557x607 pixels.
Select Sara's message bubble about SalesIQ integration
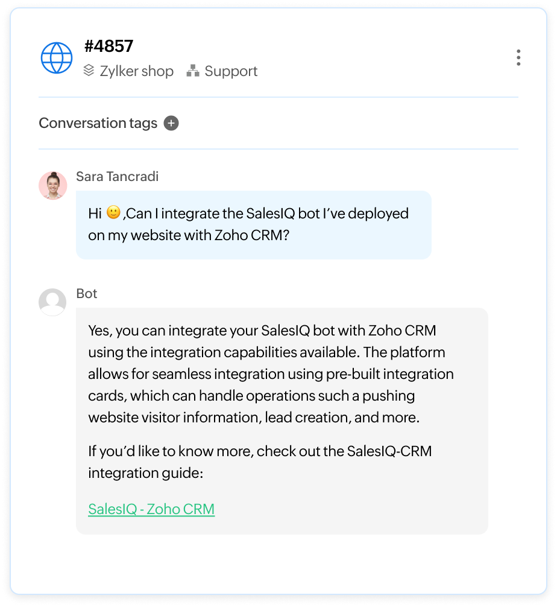(x=253, y=224)
